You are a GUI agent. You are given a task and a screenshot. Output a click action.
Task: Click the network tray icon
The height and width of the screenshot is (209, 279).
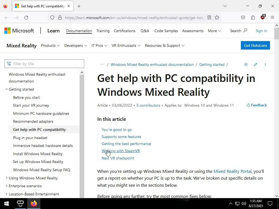point(237,204)
